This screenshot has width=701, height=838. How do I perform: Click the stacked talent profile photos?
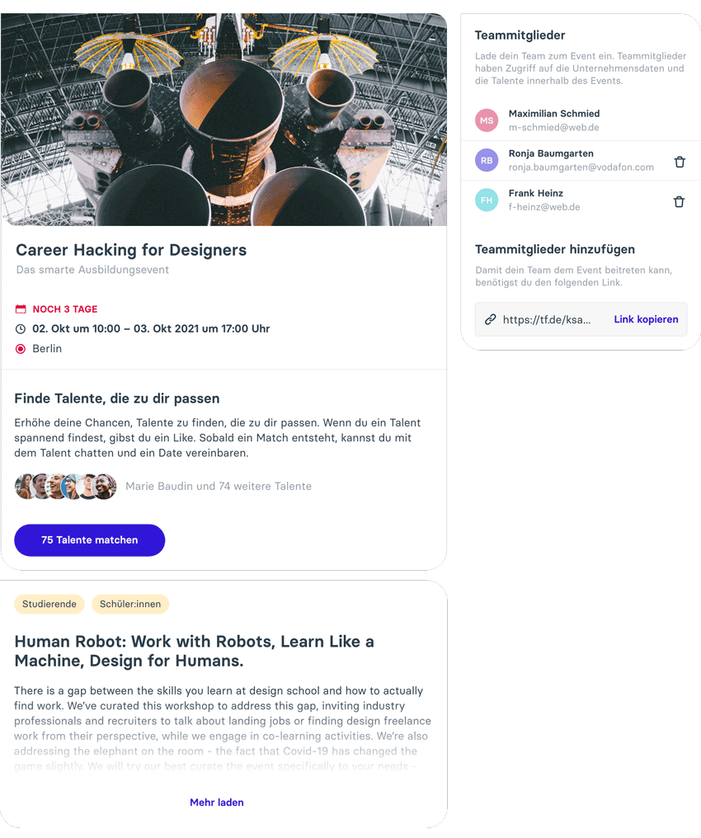pos(66,487)
